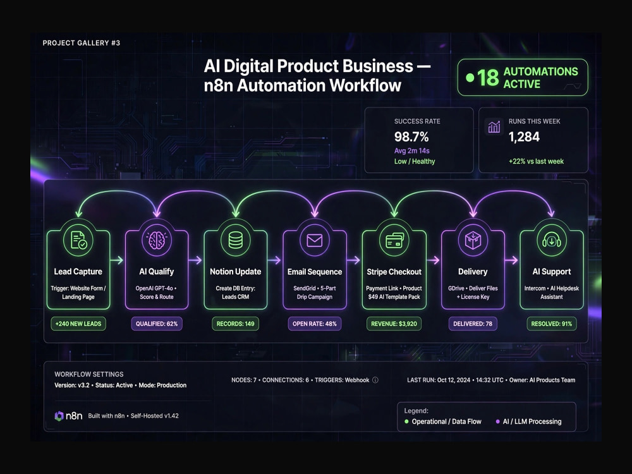Click the arrow from AI Qualify to Notion Update
632x474 pixels.
coord(195,260)
